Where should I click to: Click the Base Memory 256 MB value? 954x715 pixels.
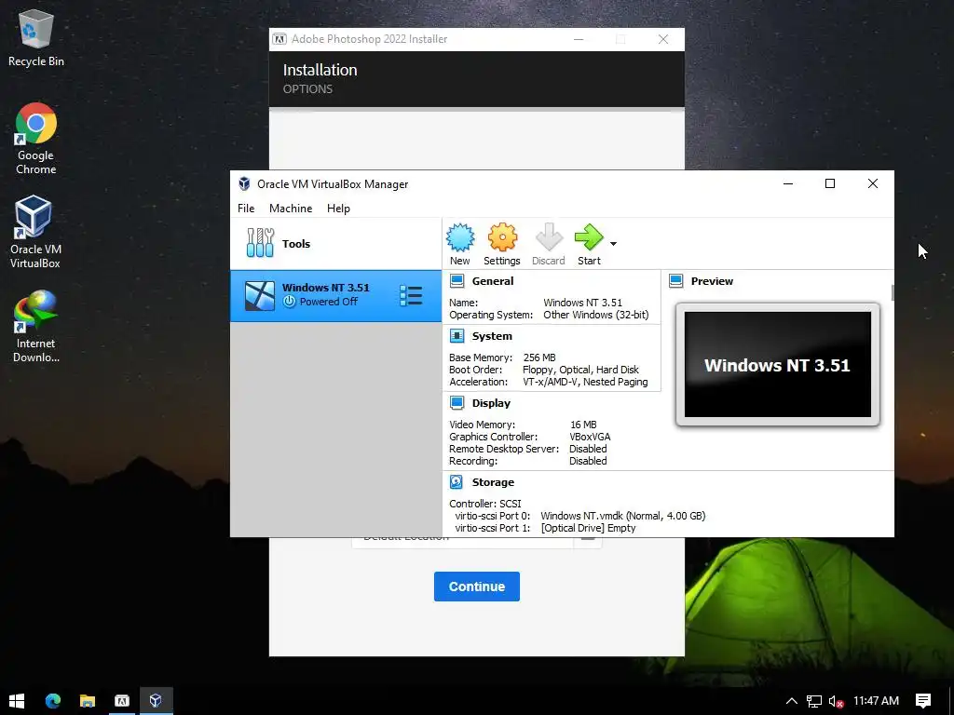point(539,357)
